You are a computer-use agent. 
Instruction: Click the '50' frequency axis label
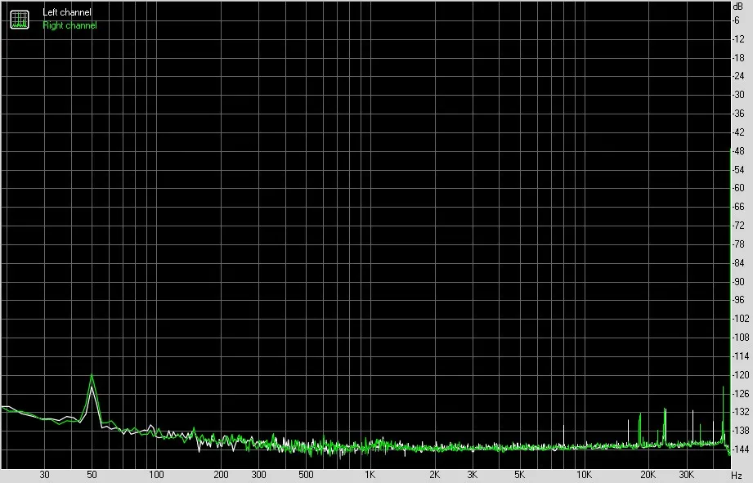(92, 475)
